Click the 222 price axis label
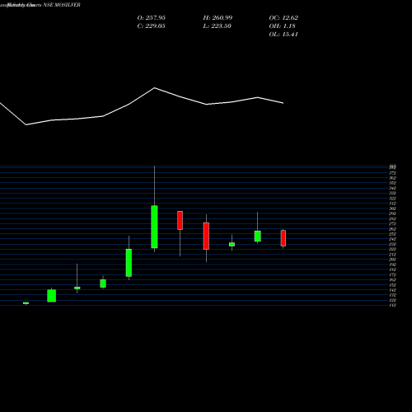This screenshot has width=412, height=412. point(392,249)
